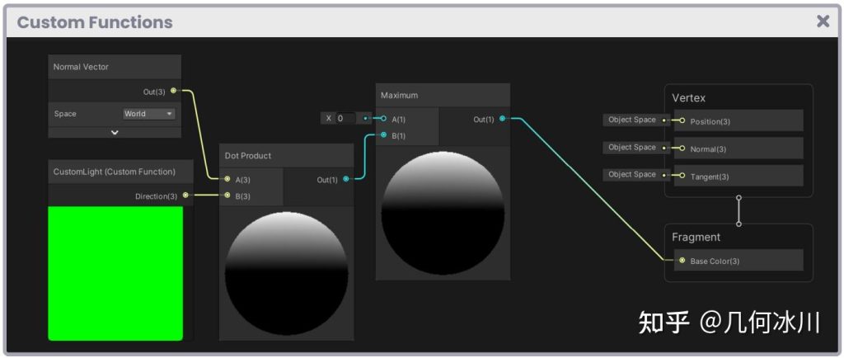Click Object Space label beside Tangent(3)
Viewport: 844px width, 358px height.
click(x=632, y=174)
